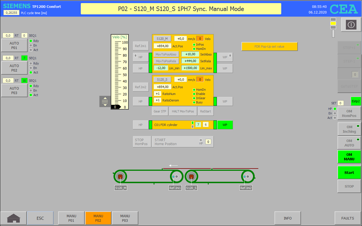Click the Ref.Ini2 sensor roller icon

[x=248, y=177]
